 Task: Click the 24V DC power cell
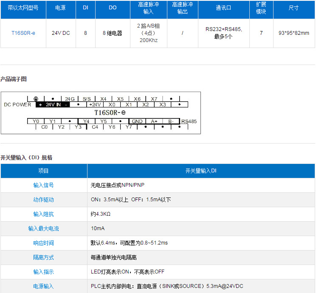61,33
